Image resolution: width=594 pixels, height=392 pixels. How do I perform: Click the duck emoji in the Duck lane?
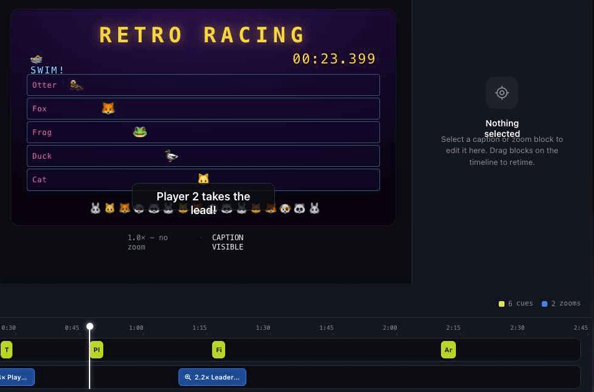click(x=171, y=156)
